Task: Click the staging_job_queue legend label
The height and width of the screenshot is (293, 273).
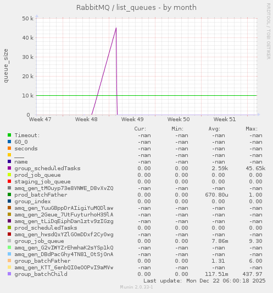Action: pos(42,182)
